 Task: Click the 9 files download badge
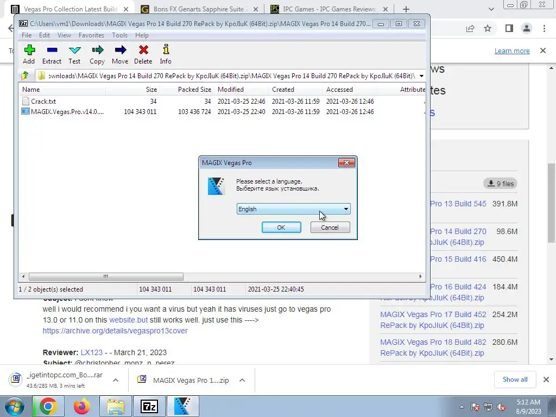click(x=500, y=184)
